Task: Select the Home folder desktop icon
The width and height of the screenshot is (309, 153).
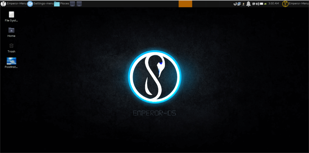Action: (11, 32)
